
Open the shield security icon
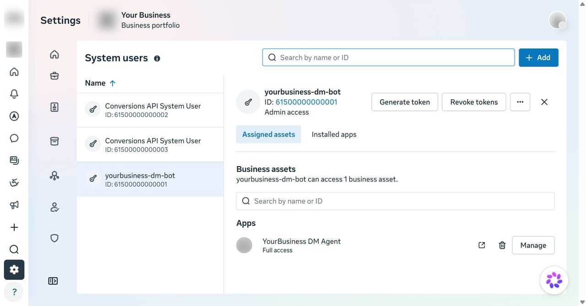pyautogui.click(x=54, y=238)
